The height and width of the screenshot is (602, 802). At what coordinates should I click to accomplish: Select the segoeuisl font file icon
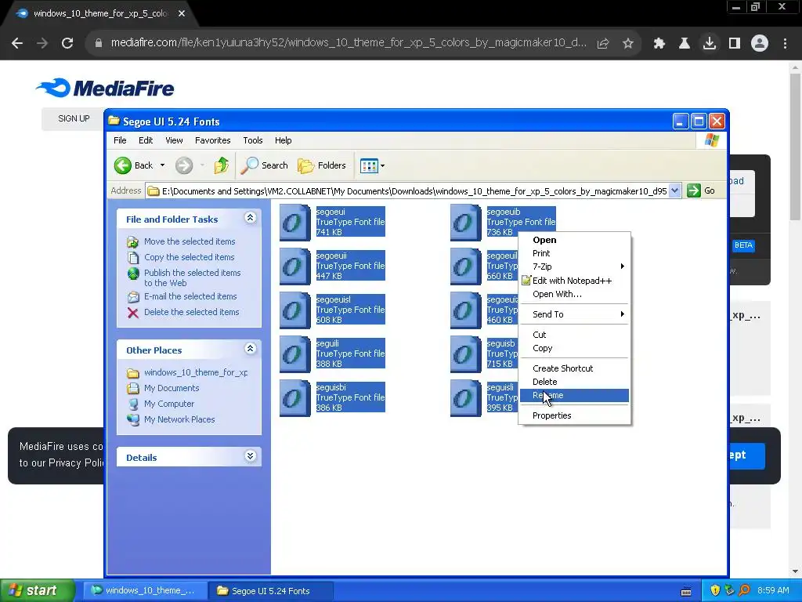295,310
